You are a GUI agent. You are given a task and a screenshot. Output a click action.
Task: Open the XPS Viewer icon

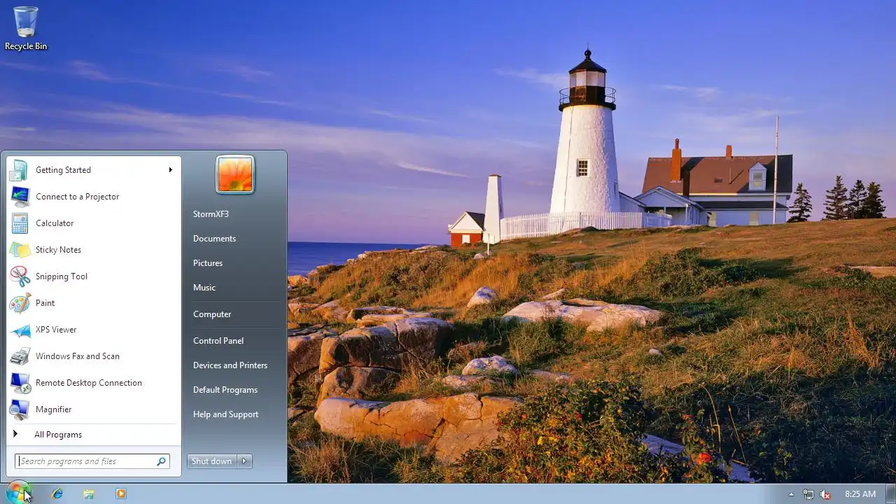coord(20,330)
